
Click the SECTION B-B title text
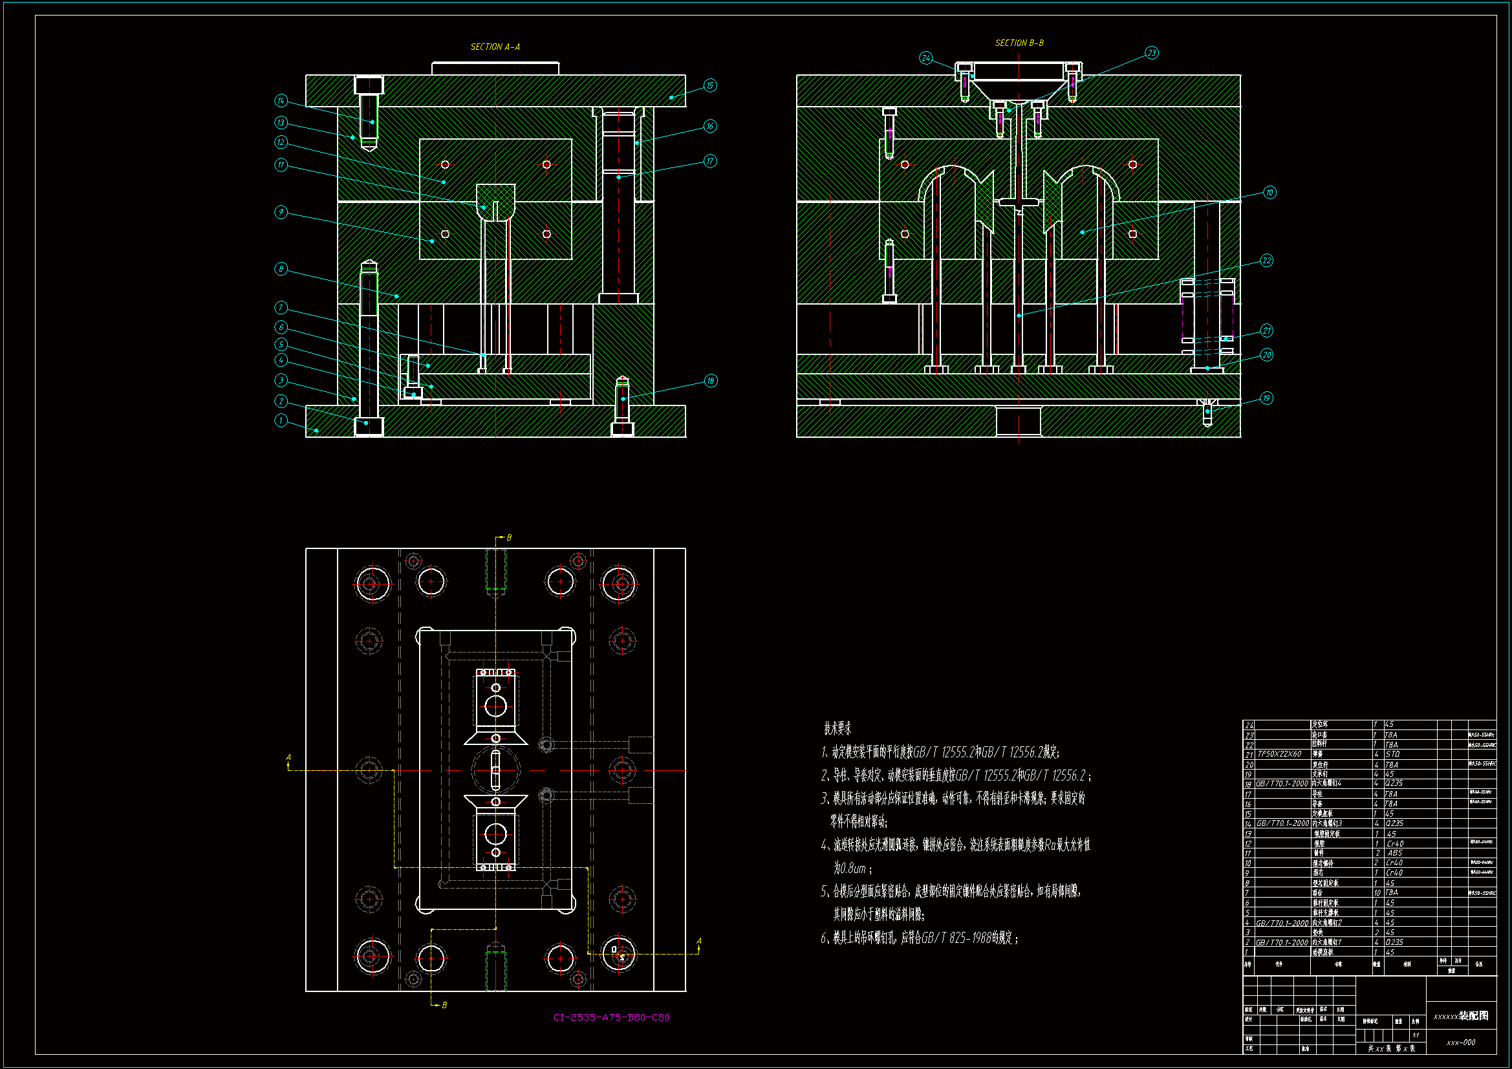pyautogui.click(x=1019, y=43)
